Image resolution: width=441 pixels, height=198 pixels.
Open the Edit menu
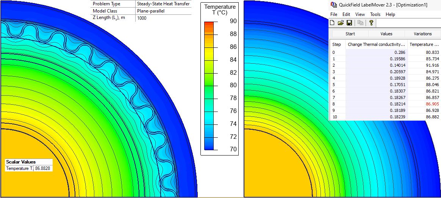pyautogui.click(x=346, y=14)
